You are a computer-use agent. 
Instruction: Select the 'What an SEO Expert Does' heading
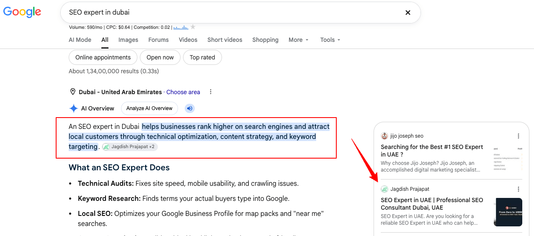pyautogui.click(x=119, y=167)
